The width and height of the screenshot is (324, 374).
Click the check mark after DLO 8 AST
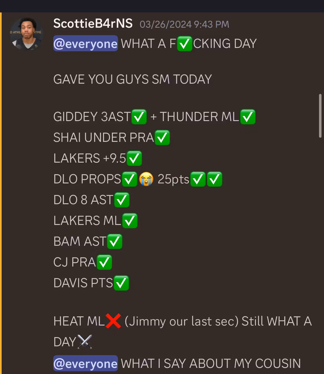click(x=122, y=200)
